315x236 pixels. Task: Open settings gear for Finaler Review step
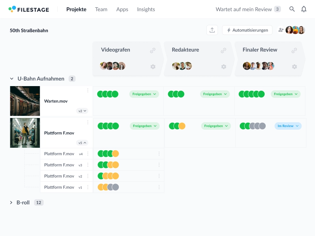(294, 67)
